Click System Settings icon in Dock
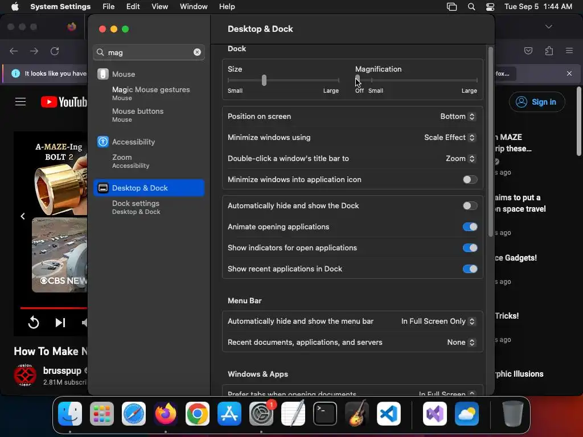583x437 pixels. point(261,414)
